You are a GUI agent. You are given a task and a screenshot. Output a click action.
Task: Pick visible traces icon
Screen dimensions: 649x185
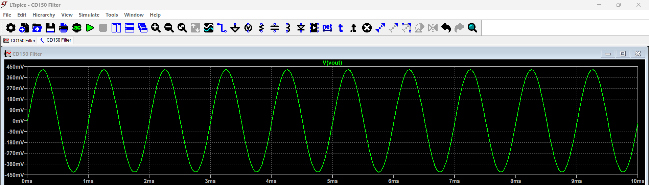(209, 28)
